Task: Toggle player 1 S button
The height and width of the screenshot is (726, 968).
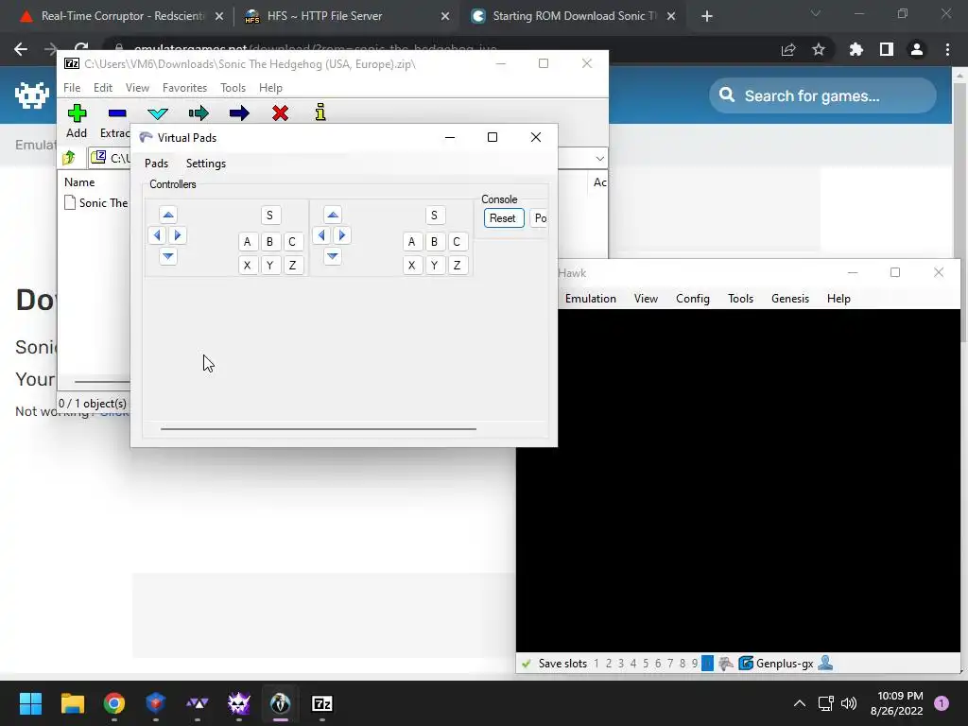Action: tap(269, 216)
